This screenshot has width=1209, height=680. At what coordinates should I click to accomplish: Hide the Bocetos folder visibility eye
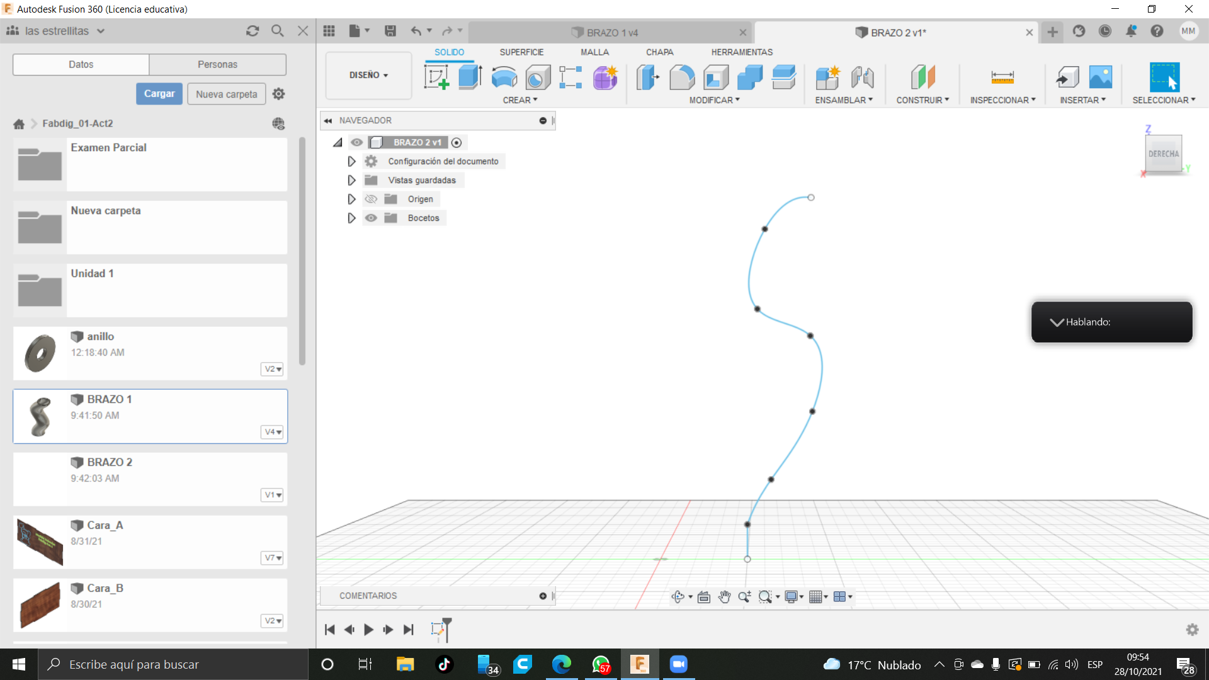click(372, 218)
